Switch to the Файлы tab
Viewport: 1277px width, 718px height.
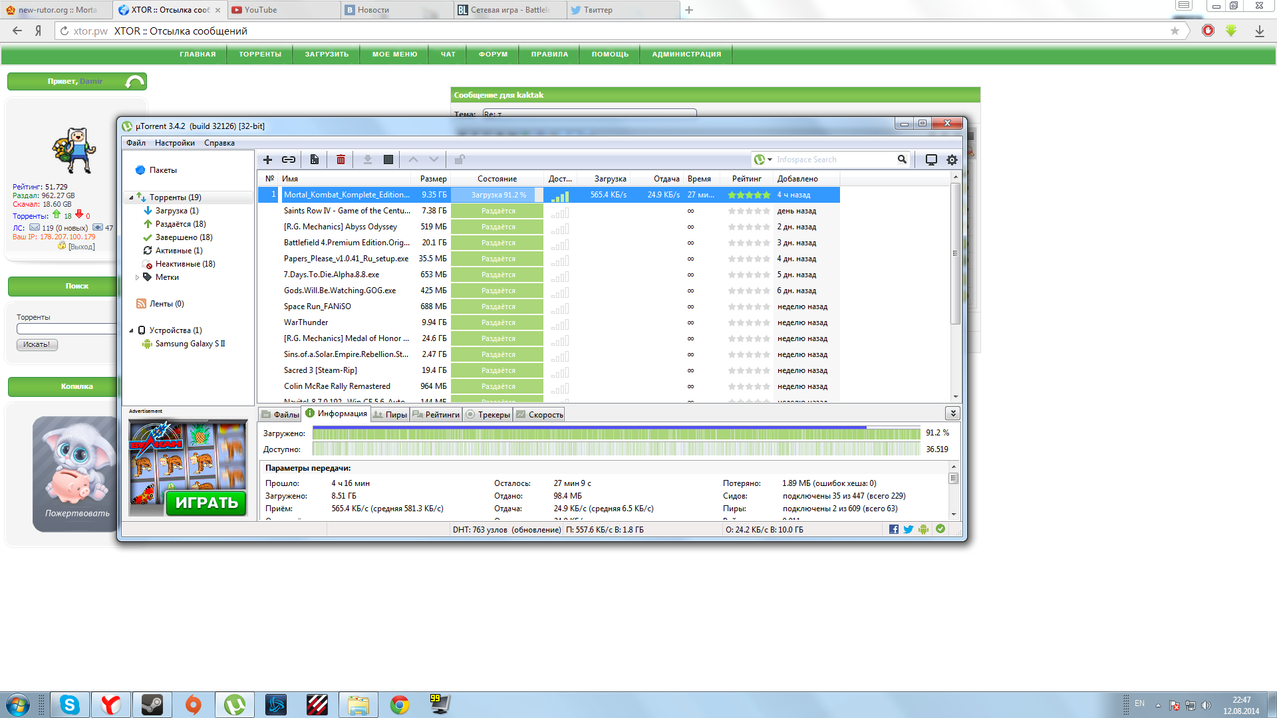pyautogui.click(x=280, y=414)
